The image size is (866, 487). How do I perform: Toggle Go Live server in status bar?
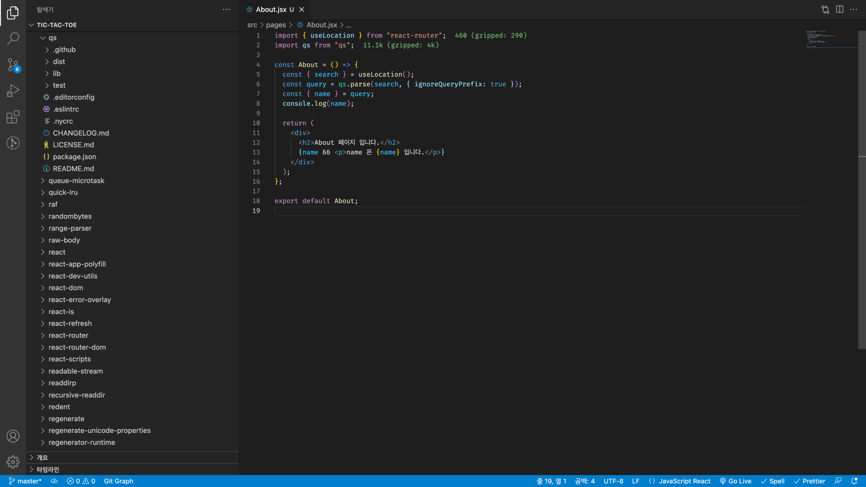[735, 481]
